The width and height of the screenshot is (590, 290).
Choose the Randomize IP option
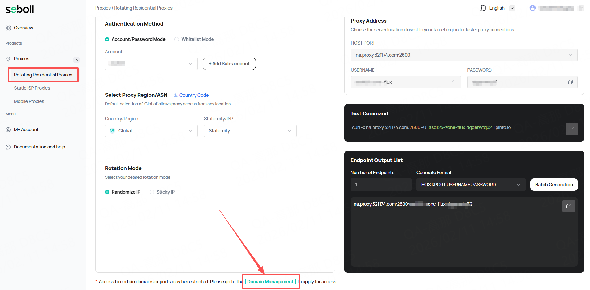[107, 192]
